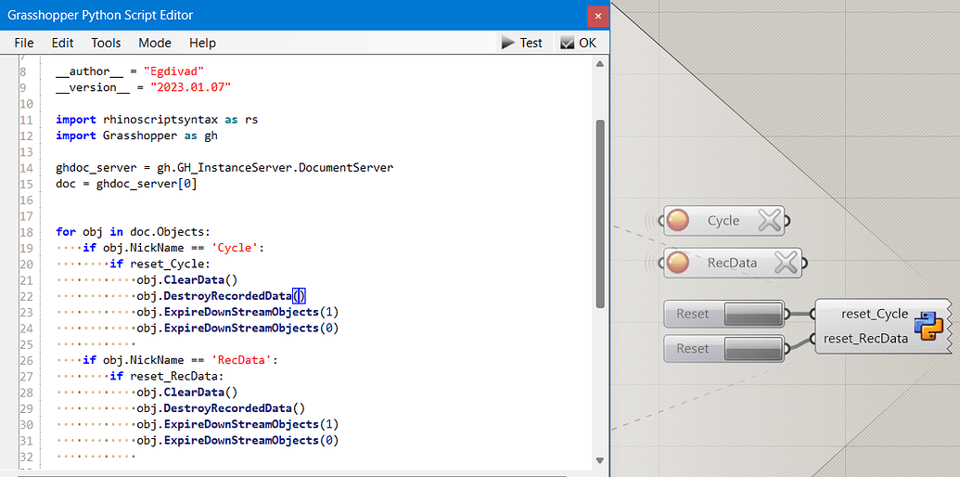Click obj.ClearData() on line 21
This screenshot has width=960, height=477.
[x=186, y=280]
